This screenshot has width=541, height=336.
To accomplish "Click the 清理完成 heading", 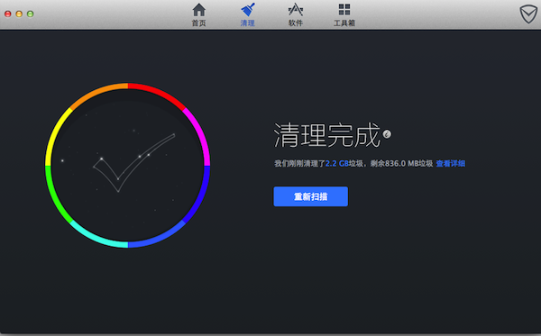I will tap(326, 135).
